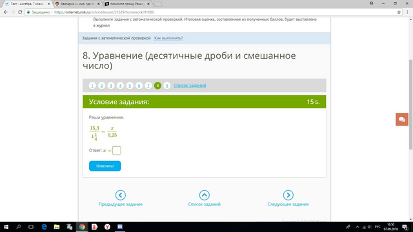This screenshot has width=413, height=232.
Task: Open the Как выполнять? link
Action: coord(168,38)
